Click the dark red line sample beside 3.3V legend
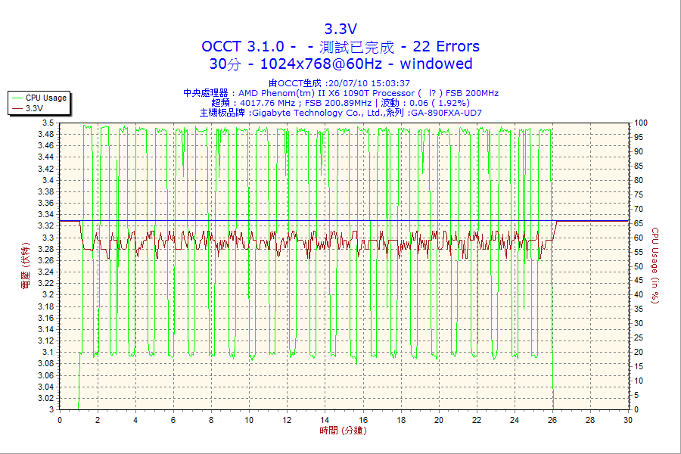 pyautogui.click(x=17, y=109)
